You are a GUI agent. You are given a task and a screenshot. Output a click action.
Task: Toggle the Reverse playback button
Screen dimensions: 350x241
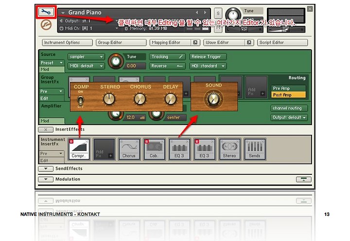click(x=167, y=66)
